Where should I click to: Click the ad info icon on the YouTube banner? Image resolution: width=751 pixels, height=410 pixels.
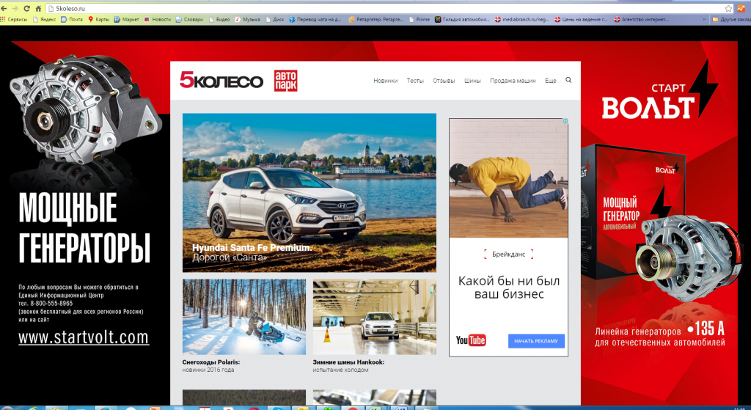(x=565, y=121)
